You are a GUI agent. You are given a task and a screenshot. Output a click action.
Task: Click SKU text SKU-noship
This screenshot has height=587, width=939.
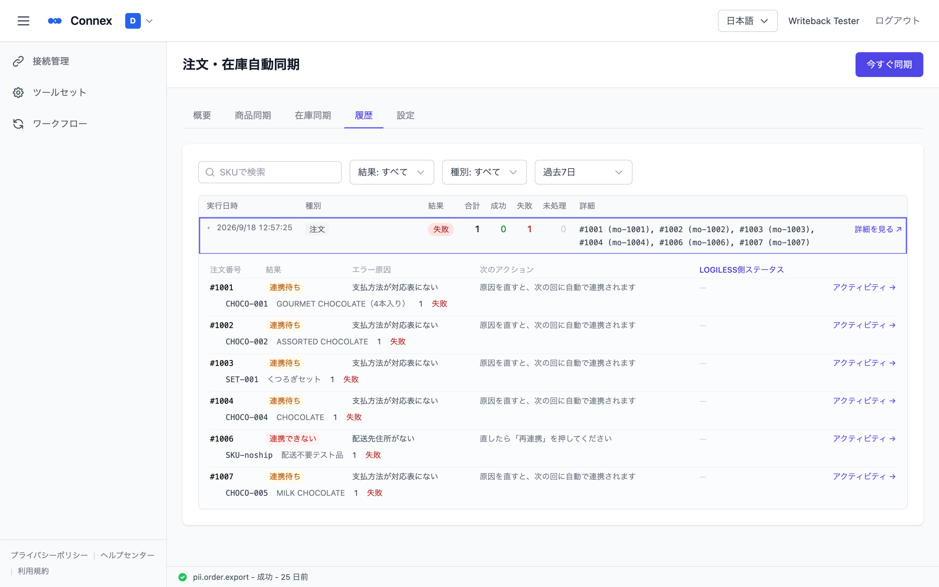[x=249, y=455]
